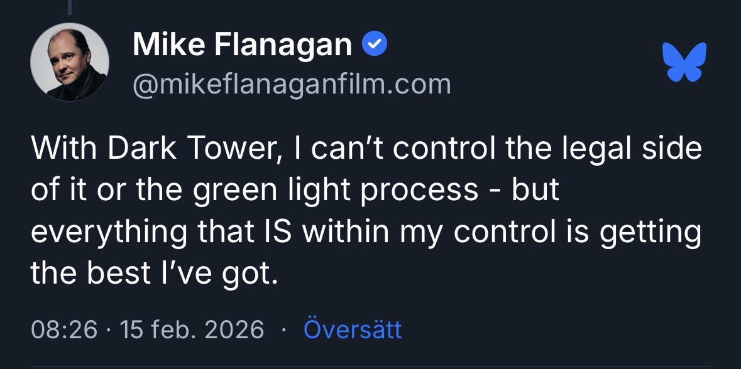
Task: Click the dot separator before Översätt
Action: (284, 329)
